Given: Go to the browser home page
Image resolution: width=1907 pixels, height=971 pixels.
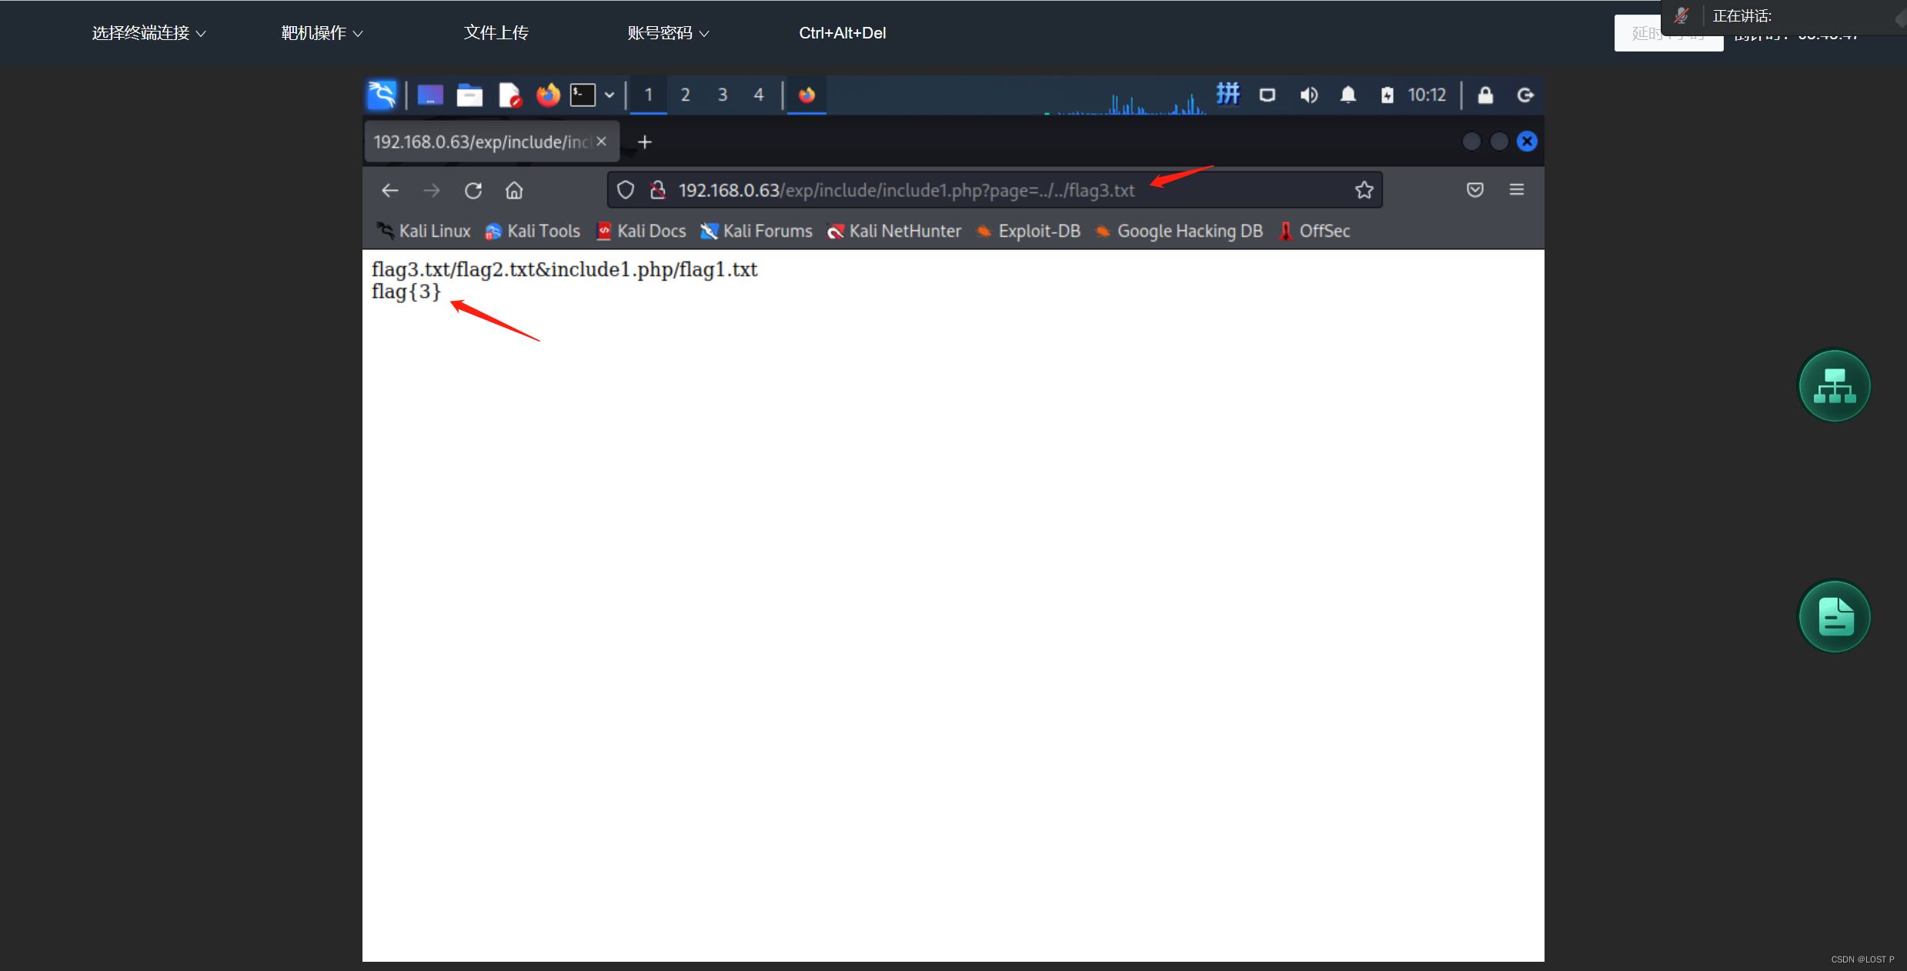Looking at the screenshot, I should pyautogui.click(x=514, y=190).
